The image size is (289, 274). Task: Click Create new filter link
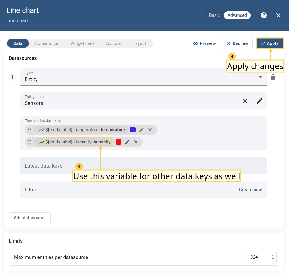pyautogui.click(x=250, y=190)
